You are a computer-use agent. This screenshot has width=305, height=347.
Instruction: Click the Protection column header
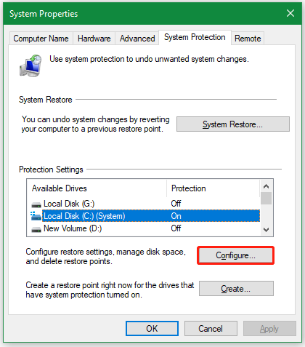pos(213,188)
